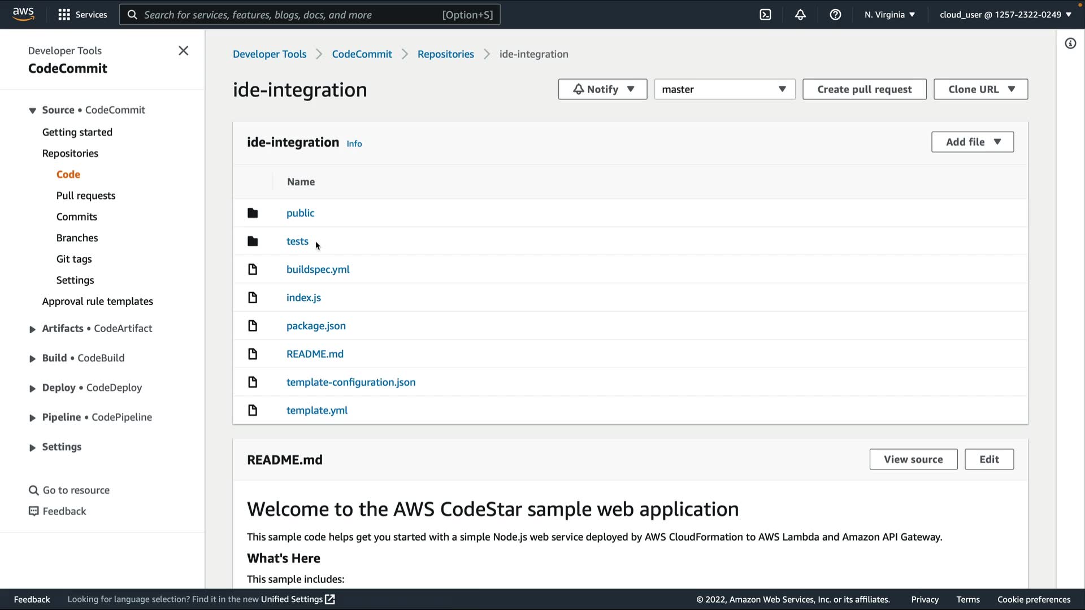Open the Add file dropdown
This screenshot has height=610, width=1085.
(x=972, y=142)
